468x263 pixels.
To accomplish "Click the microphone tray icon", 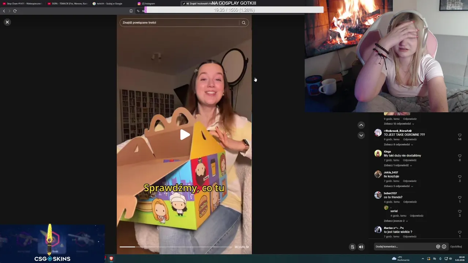I will 440,259.
